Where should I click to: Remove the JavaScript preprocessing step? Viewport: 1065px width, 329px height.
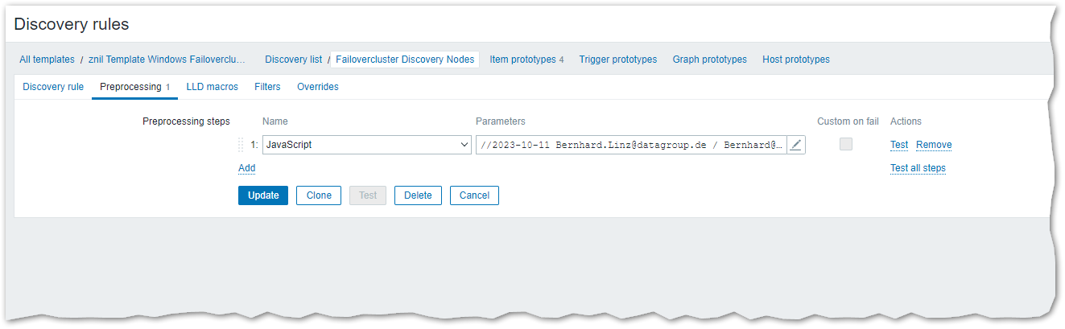pos(934,145)
